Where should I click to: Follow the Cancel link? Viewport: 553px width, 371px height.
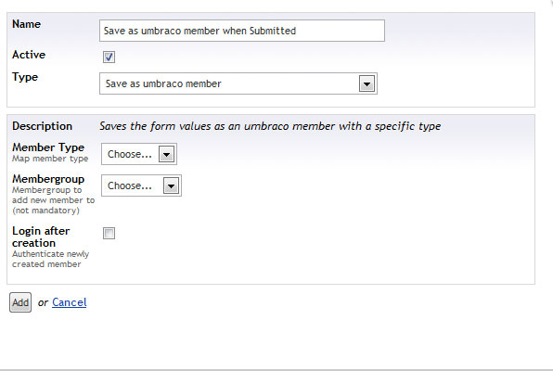pyautogui.click(x=69, y=302)
